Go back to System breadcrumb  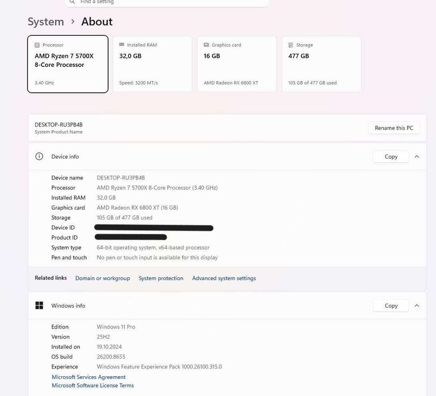46,22
